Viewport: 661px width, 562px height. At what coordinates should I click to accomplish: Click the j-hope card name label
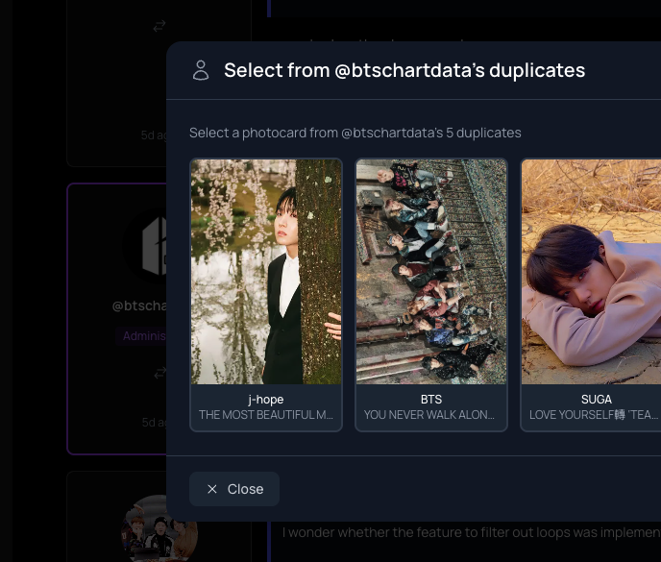[x=266, y=400]
